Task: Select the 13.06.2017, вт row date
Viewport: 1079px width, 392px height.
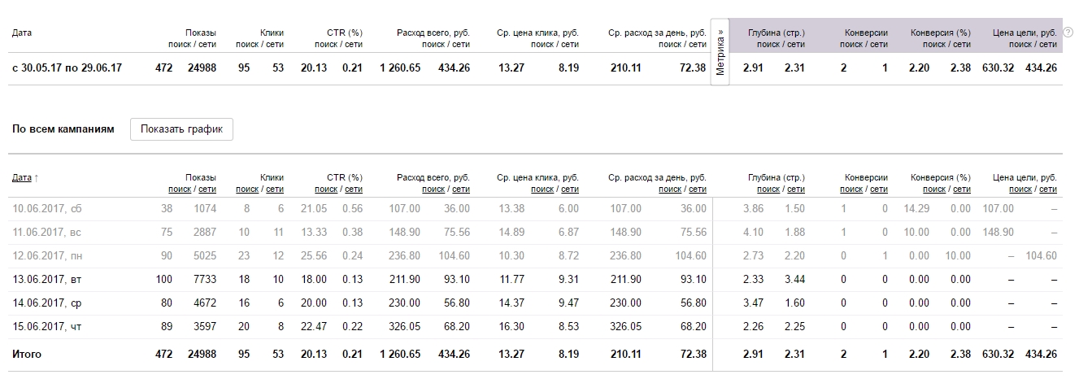Action: click(47, 280)
